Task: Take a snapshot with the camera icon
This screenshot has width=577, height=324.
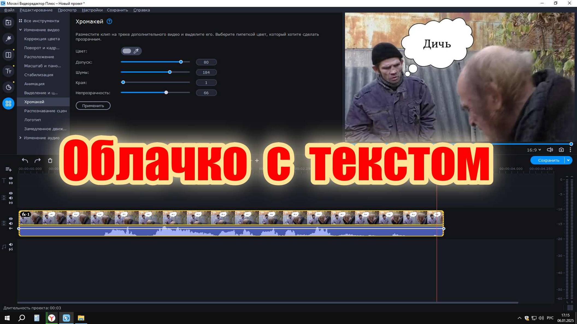Action: point(561,149)
